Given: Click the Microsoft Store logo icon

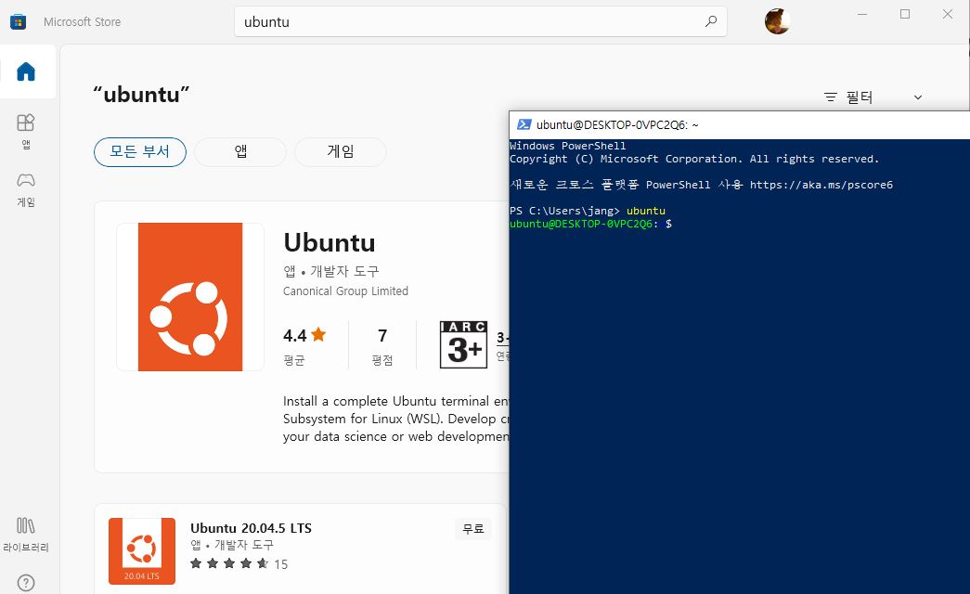Looking at the screenshot, I should coord(18,22).
